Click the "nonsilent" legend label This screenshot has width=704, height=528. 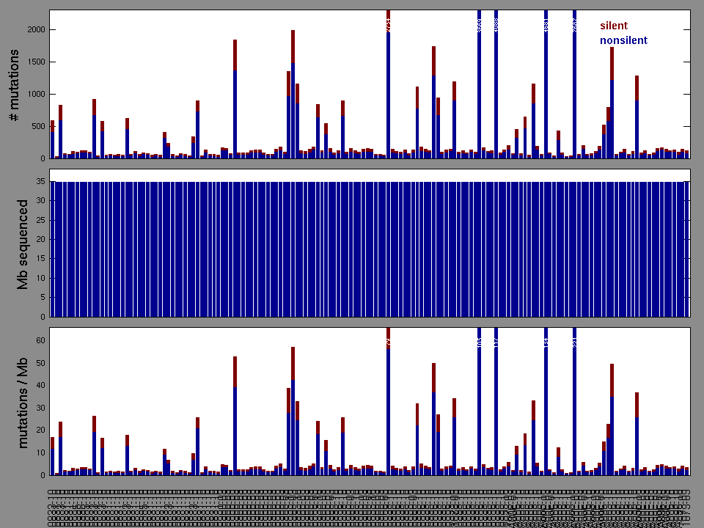[x=623, y=41]
